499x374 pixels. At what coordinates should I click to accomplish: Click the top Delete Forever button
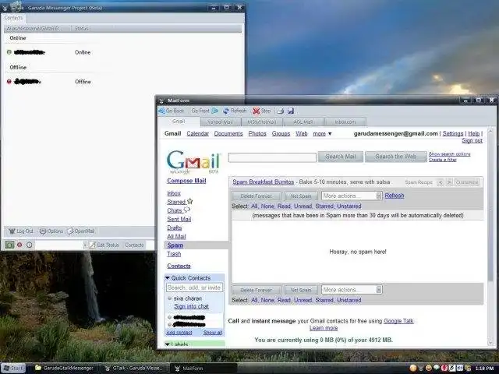tap(257, 196)
